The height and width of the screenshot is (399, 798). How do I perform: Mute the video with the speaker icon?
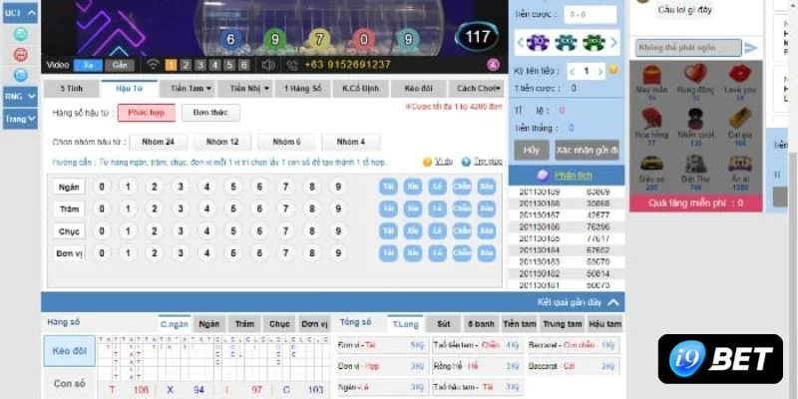click(x=267, y=65)
